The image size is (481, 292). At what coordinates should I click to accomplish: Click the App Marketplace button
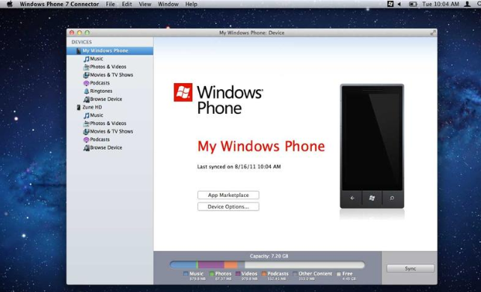(228, 195)
